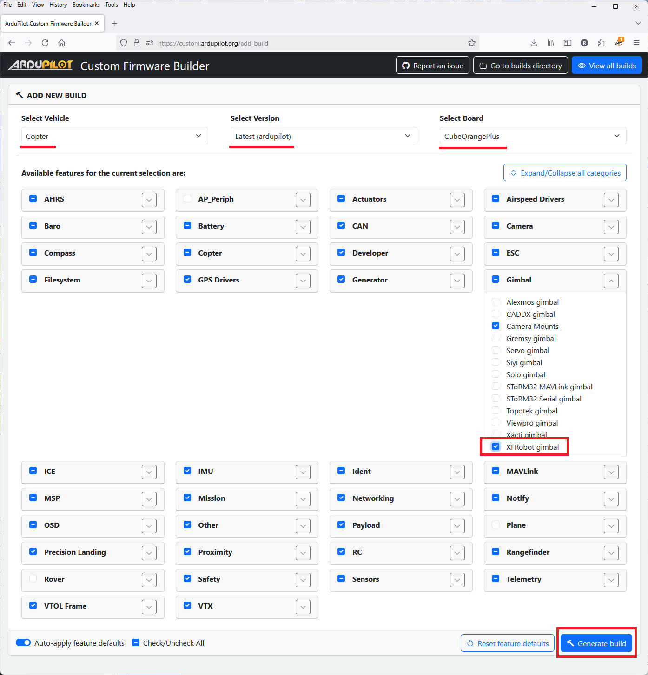Open the Select Board dropdown
This screenshot has width=648, height=675.
point(532,136)
